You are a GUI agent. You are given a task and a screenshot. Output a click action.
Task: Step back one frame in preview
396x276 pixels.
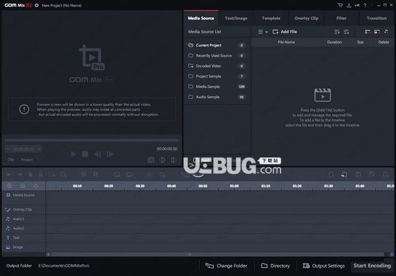coord(98,154)
